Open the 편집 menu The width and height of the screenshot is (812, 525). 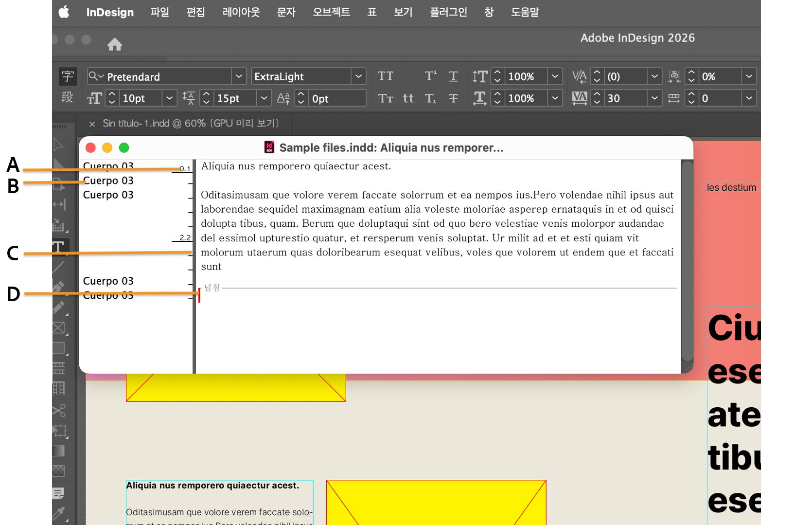(195, 12)
